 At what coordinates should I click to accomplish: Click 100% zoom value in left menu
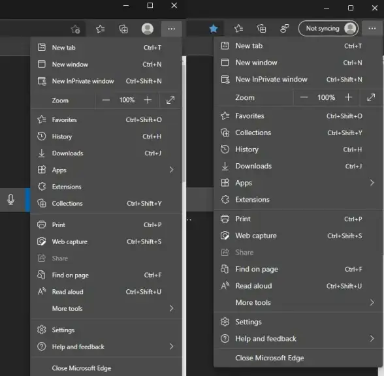pos(127,100)
